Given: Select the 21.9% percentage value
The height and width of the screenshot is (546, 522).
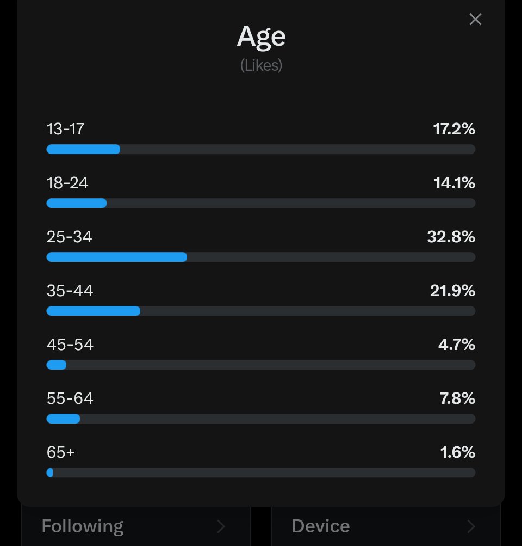Looking at the screenshot, I should [x=452, y=291].
